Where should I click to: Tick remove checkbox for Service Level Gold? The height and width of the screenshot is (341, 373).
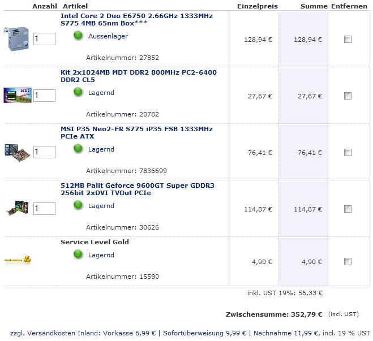pos(348,262)
